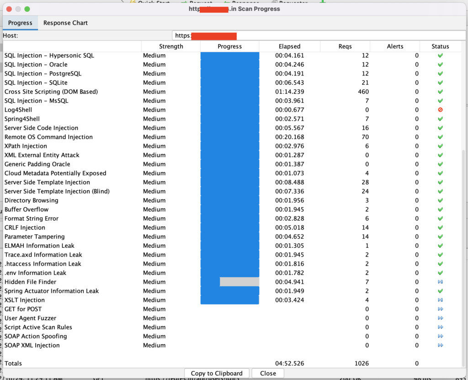Select the Cloud Metadata Potentially Exposed row
This screenshot has width=468, height=380.
coord(232,173)
